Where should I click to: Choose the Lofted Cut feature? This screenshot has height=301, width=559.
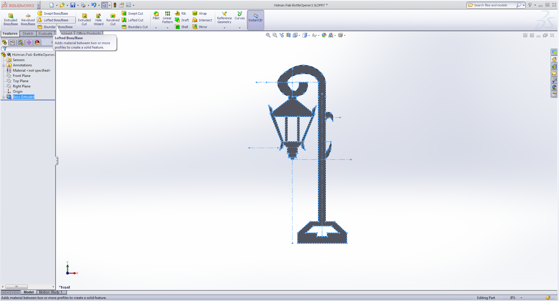coord(132,20)
